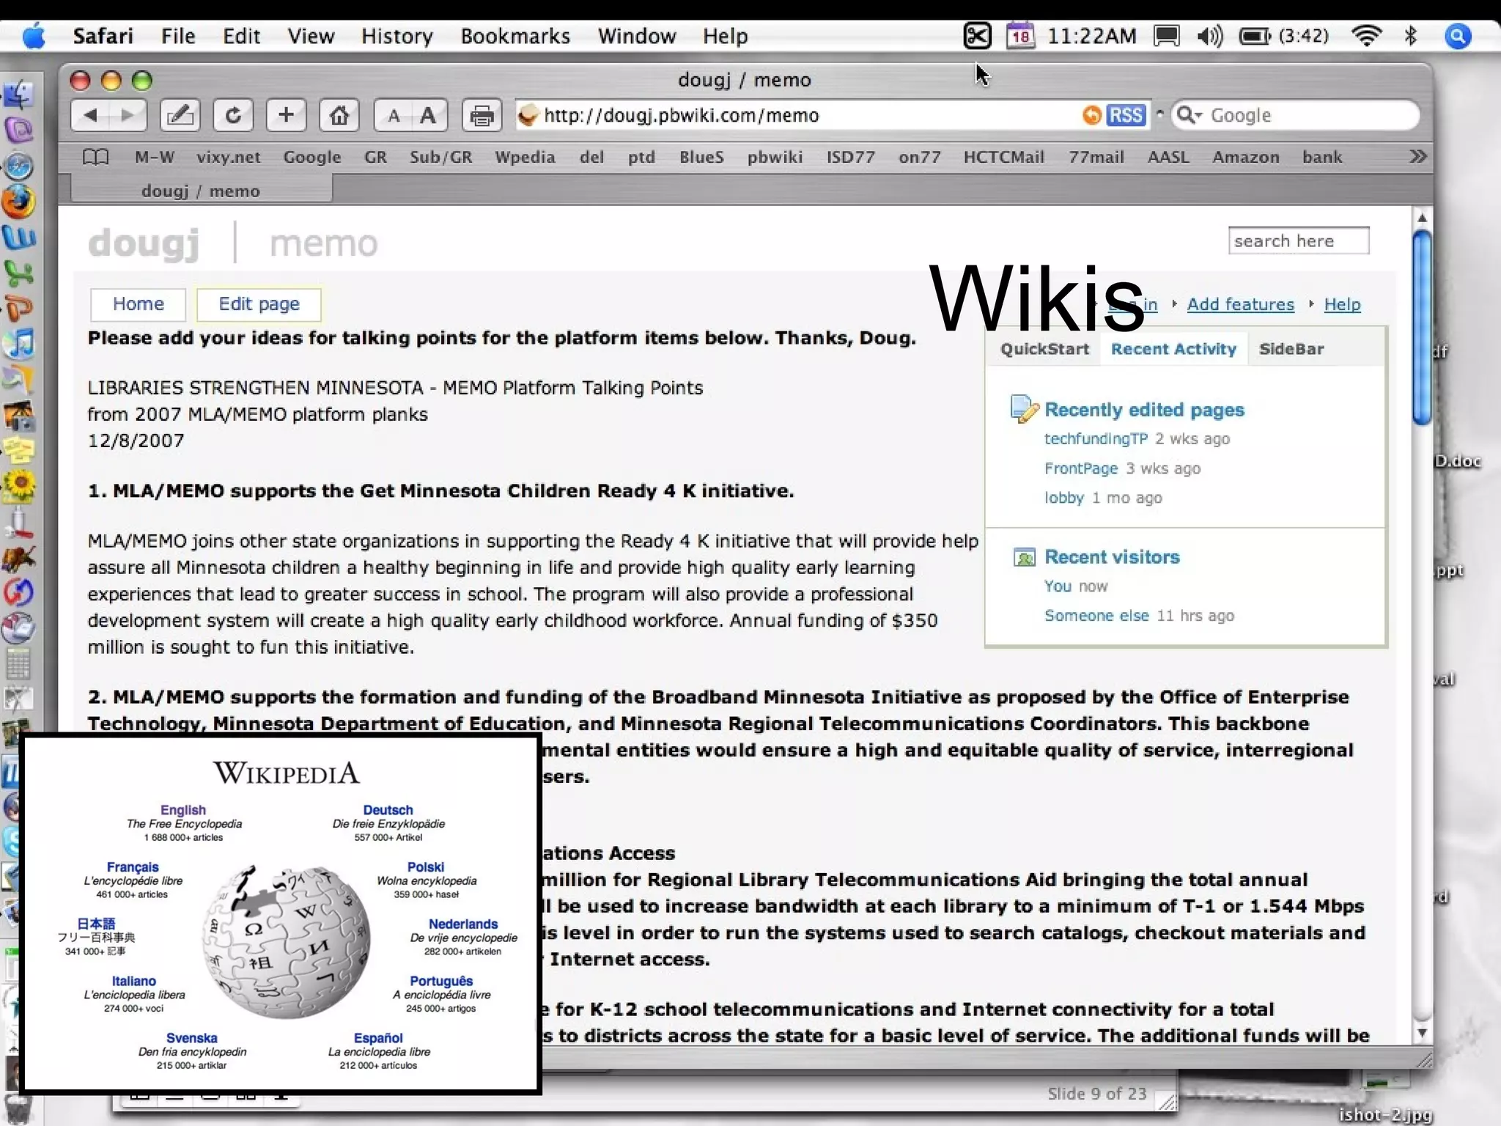Open the calendar icon in menu bar

(x=1020, y=35)
